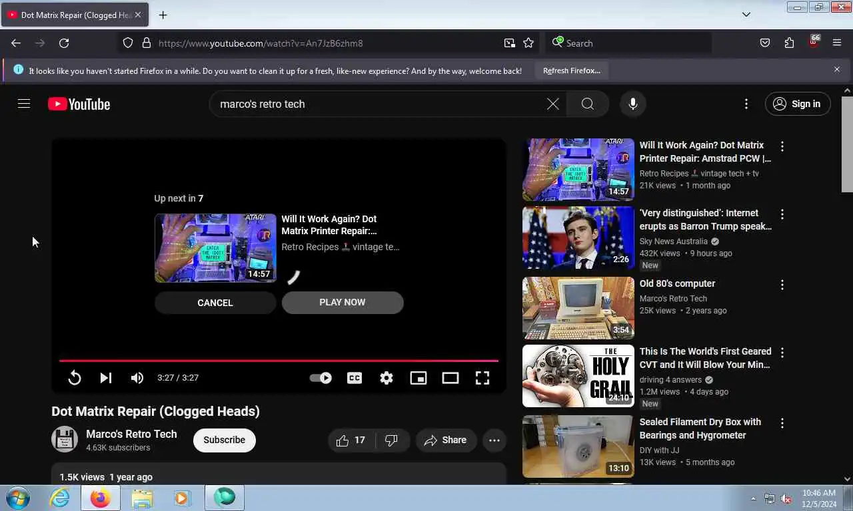The image size is (853, 511).
Task: Open Windows Media Player from taskbar
Action: (182, 498)
